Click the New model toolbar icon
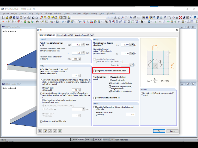The height and width of the screenshot is (148, 198). 3,17
